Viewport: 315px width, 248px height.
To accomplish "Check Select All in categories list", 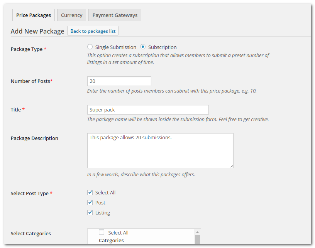I will click(102, 232).
